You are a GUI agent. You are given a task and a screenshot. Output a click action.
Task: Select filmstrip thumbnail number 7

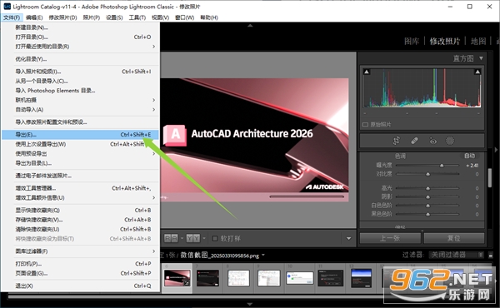pyautogui.click(x=207, y=278)
